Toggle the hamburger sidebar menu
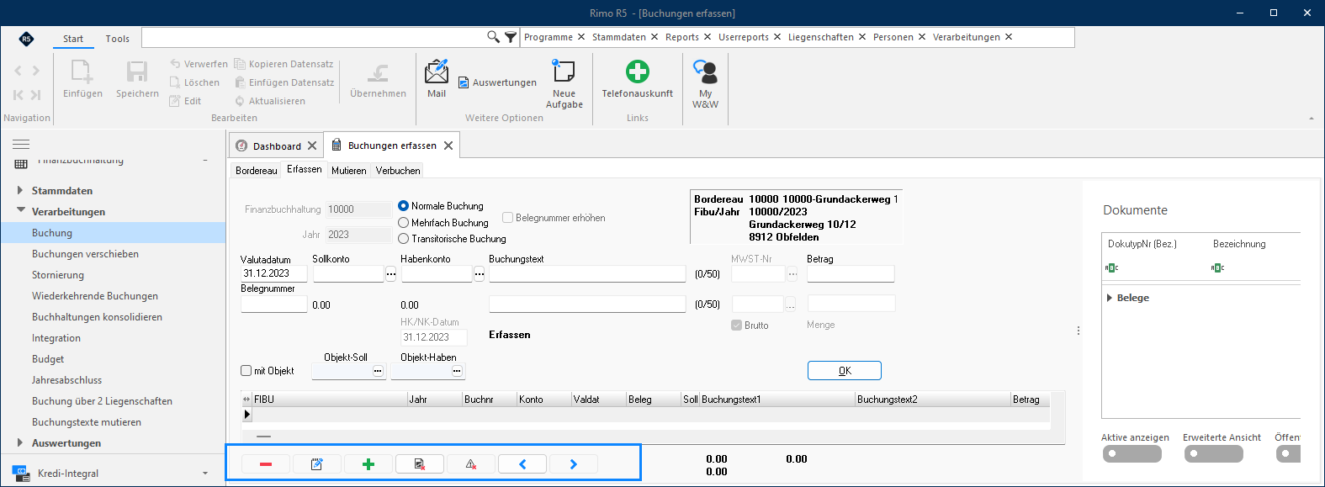 tap(21, 145)
